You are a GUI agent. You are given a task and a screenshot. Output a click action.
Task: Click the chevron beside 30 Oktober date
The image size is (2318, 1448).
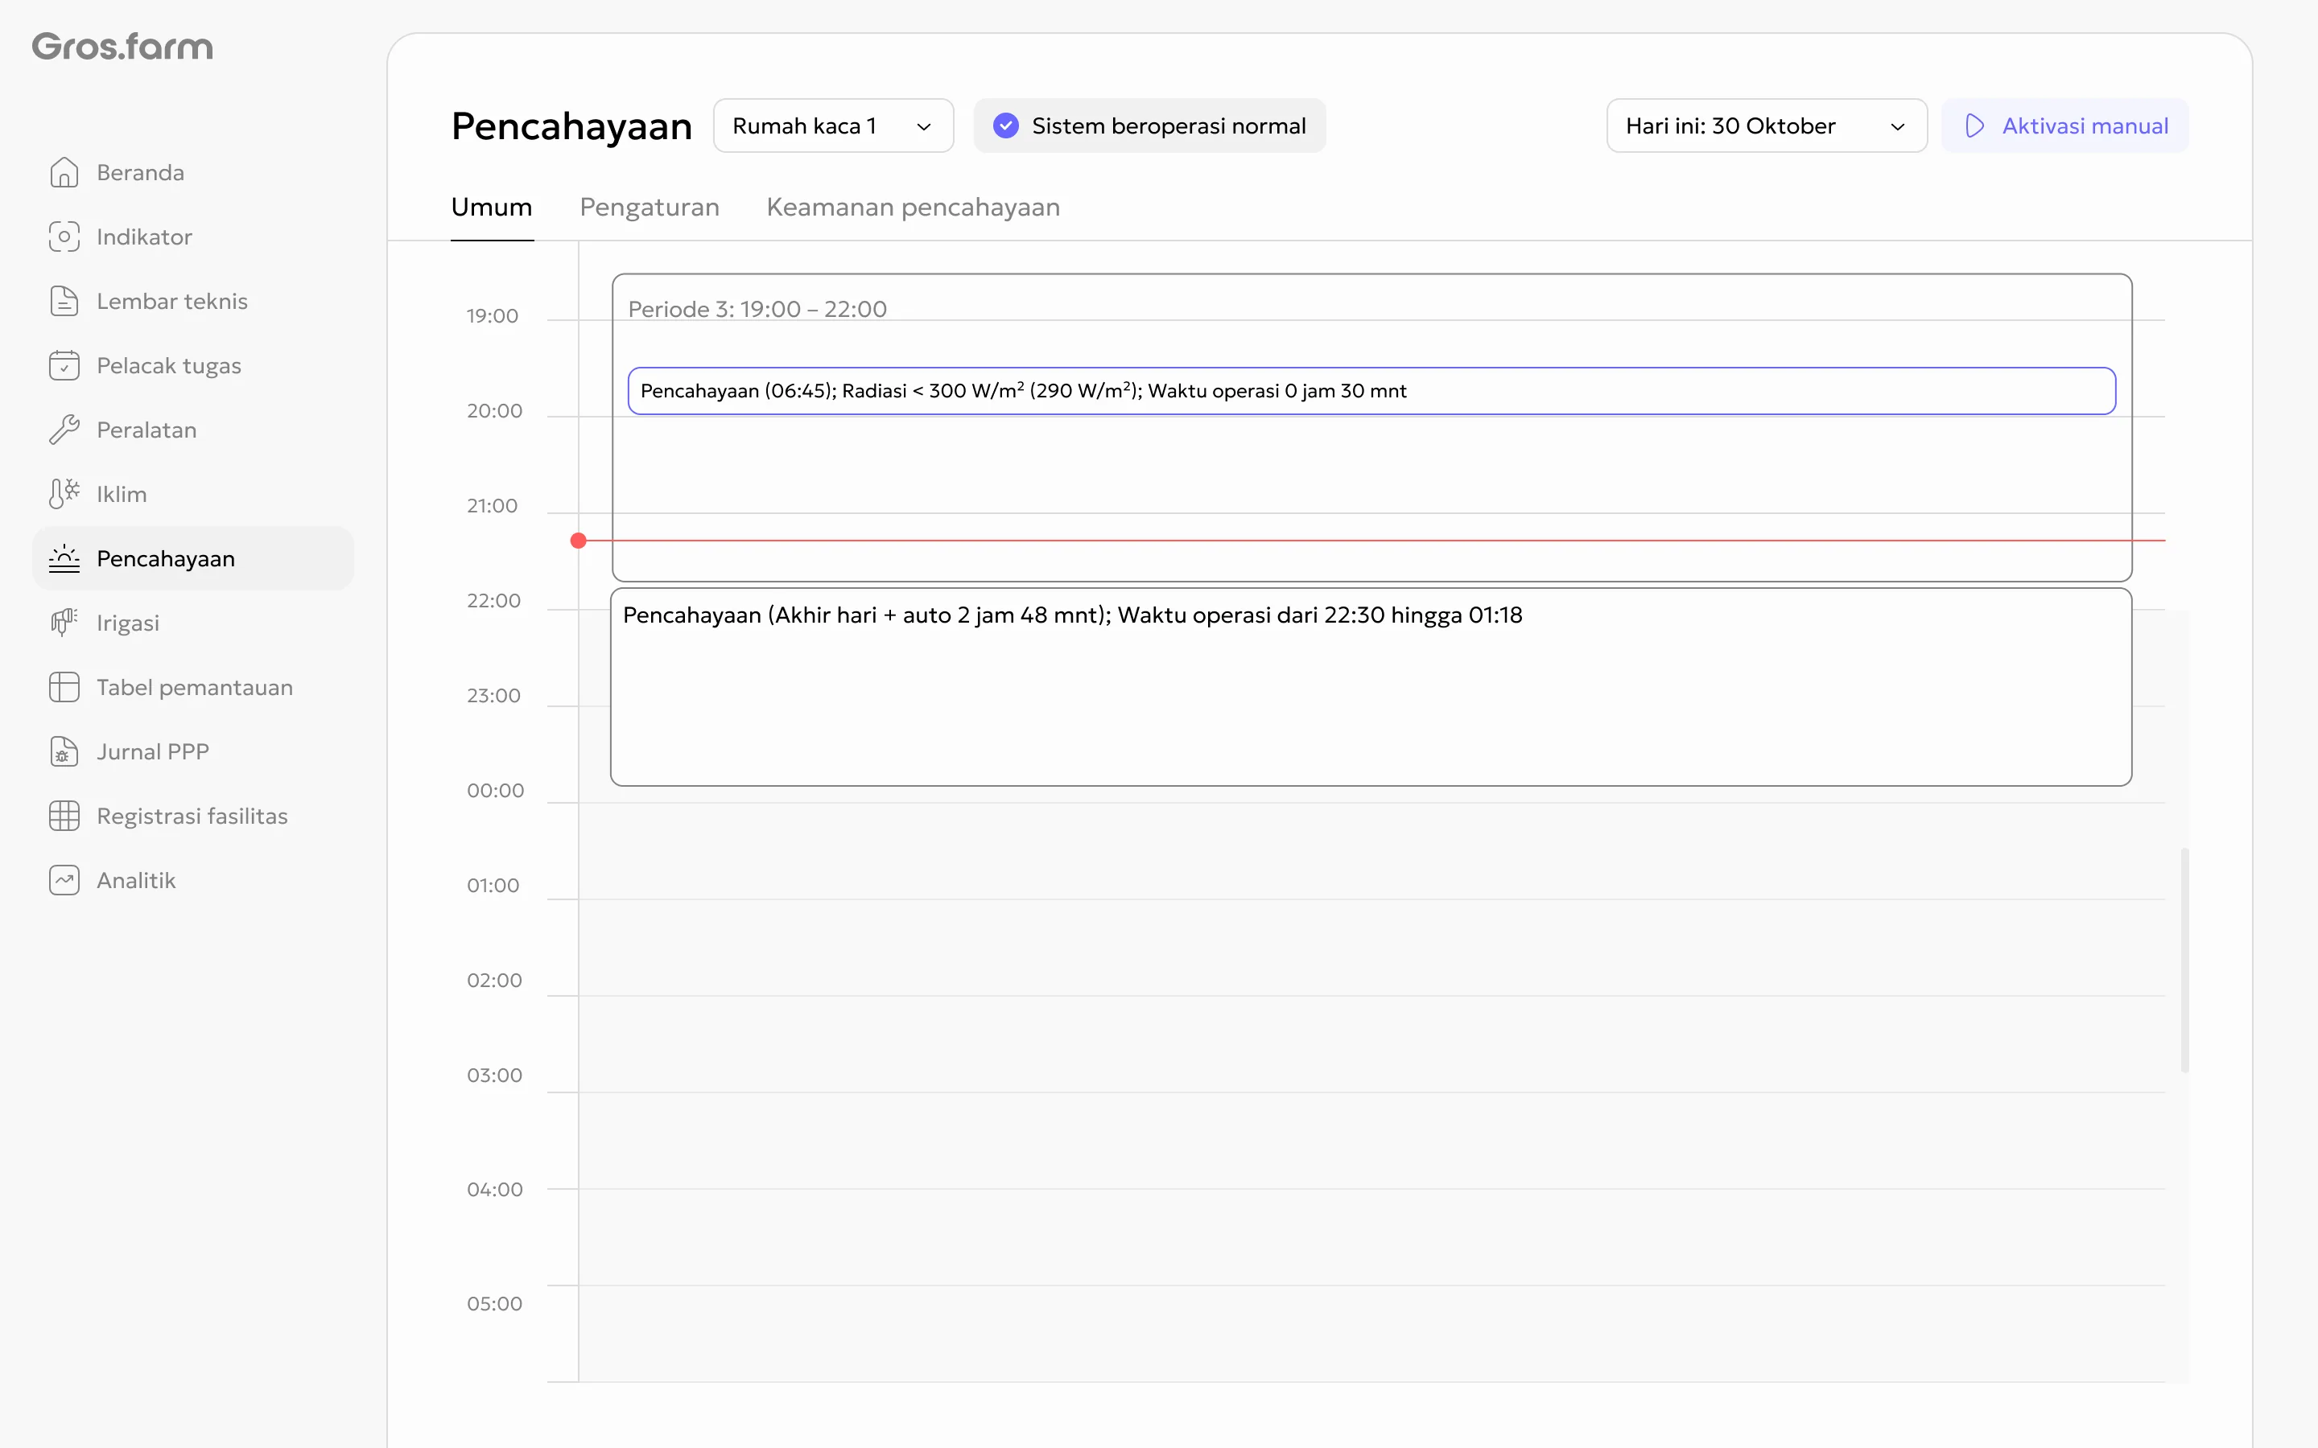1896,126
